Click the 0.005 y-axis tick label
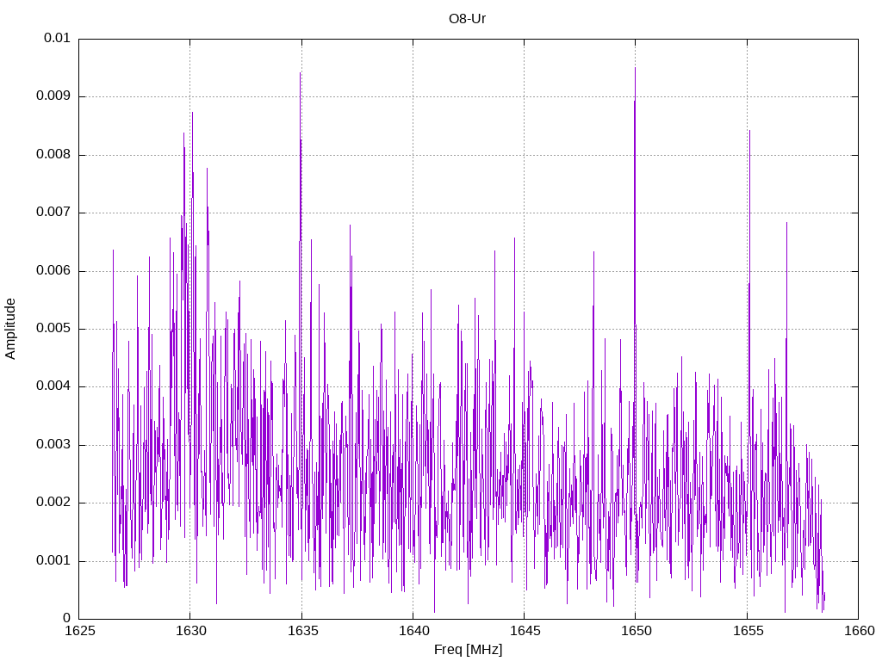Image resolution: width=882 pixels, height=661 pixels. click(53, 329)
